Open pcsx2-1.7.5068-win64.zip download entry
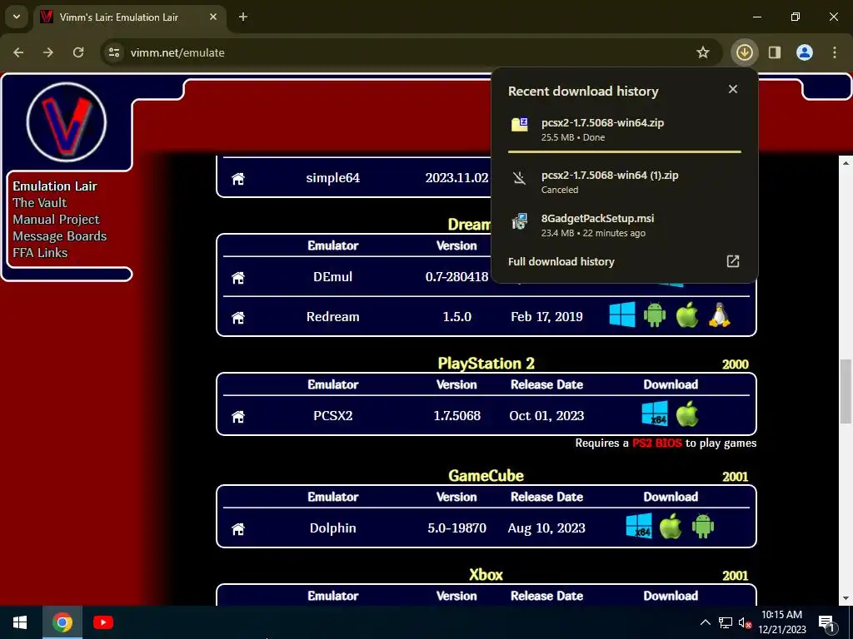 (x=625, y=129)
